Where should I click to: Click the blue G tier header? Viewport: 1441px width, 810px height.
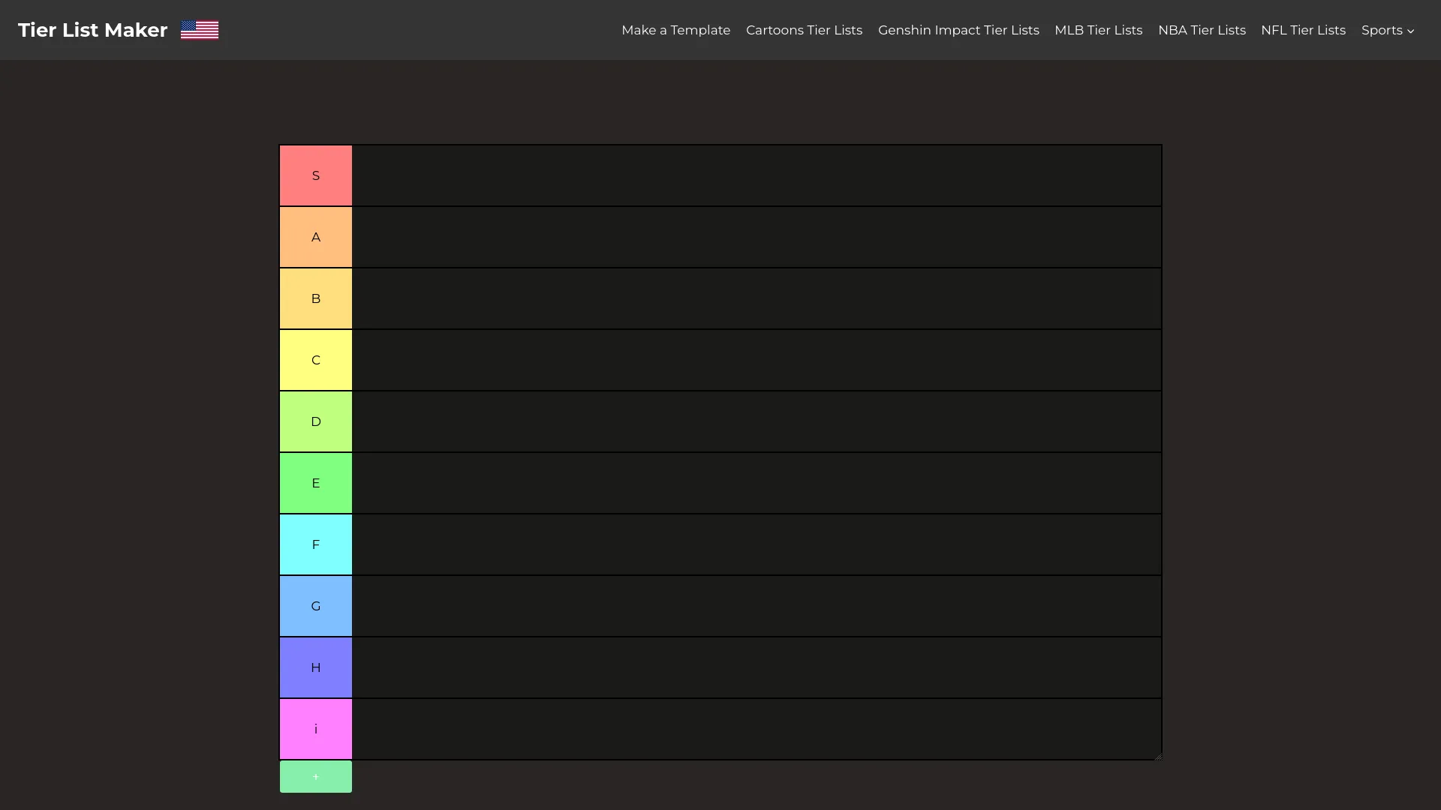pyautogui.click(x=315, y=605)
